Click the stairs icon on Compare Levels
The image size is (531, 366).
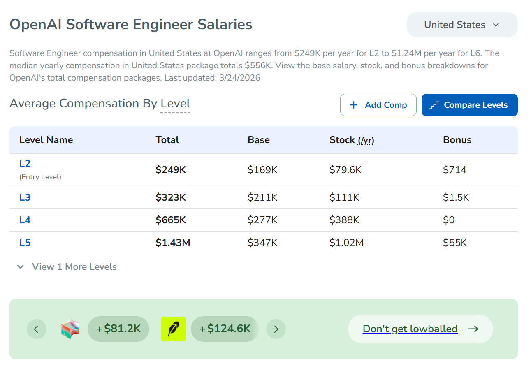click(x=434, y=105)
